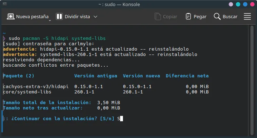Click the '3,50 MiB' total size value
Screen dimensions: 257x138
[x=109, y=102]
